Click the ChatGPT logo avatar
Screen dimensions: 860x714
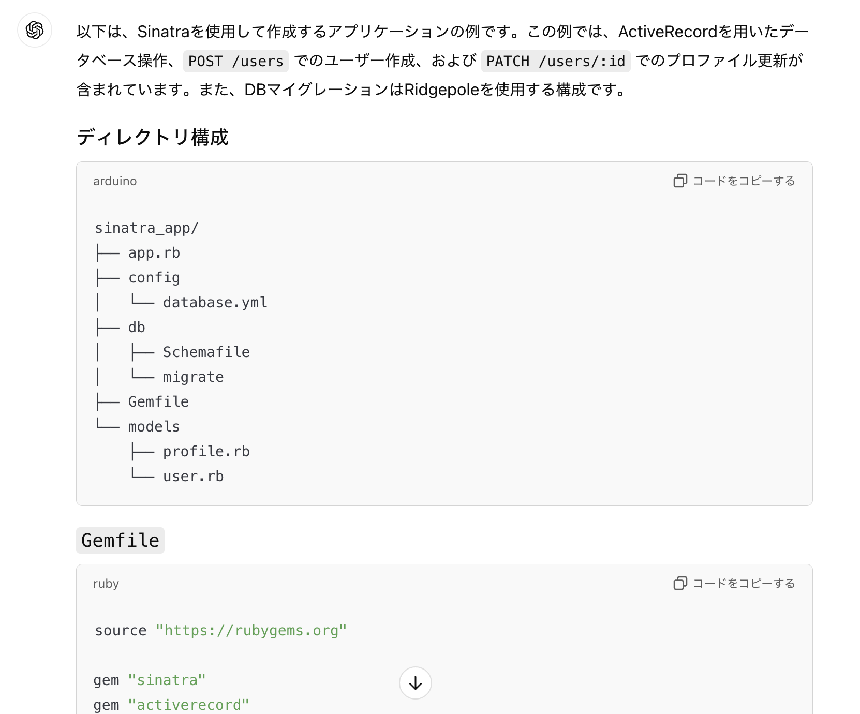click(x=35, y=30)
